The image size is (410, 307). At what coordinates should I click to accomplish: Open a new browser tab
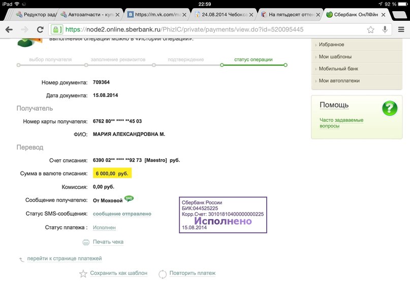399,15
